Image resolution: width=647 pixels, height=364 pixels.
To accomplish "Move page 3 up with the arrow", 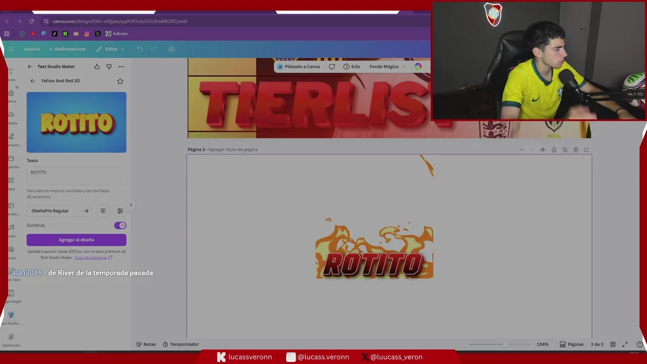I will tap(521, 150).
